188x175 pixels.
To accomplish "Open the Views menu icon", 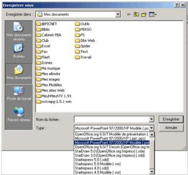I will tap(152, 15).
